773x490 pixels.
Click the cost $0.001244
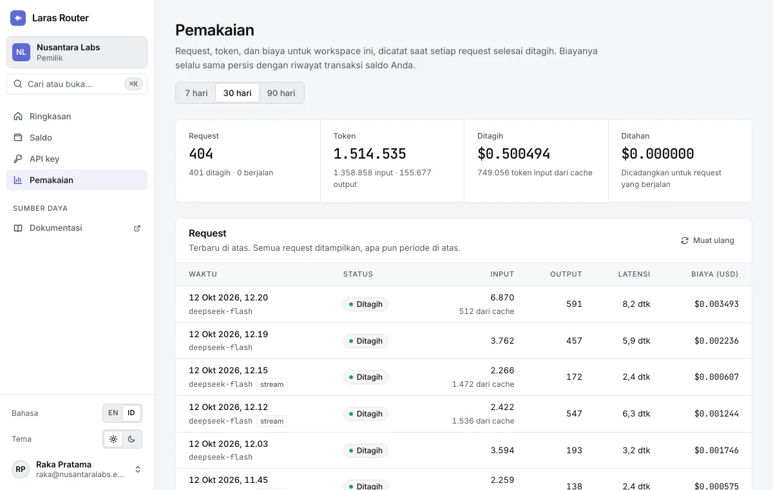pyautogui.click(x=716, y=414)
